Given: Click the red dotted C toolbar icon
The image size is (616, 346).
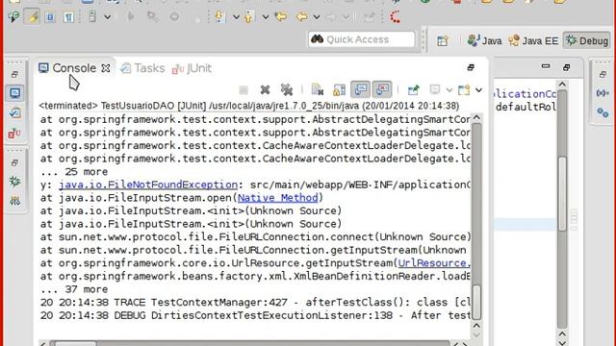Looking at the screenshot, I should tap(396, 17).
